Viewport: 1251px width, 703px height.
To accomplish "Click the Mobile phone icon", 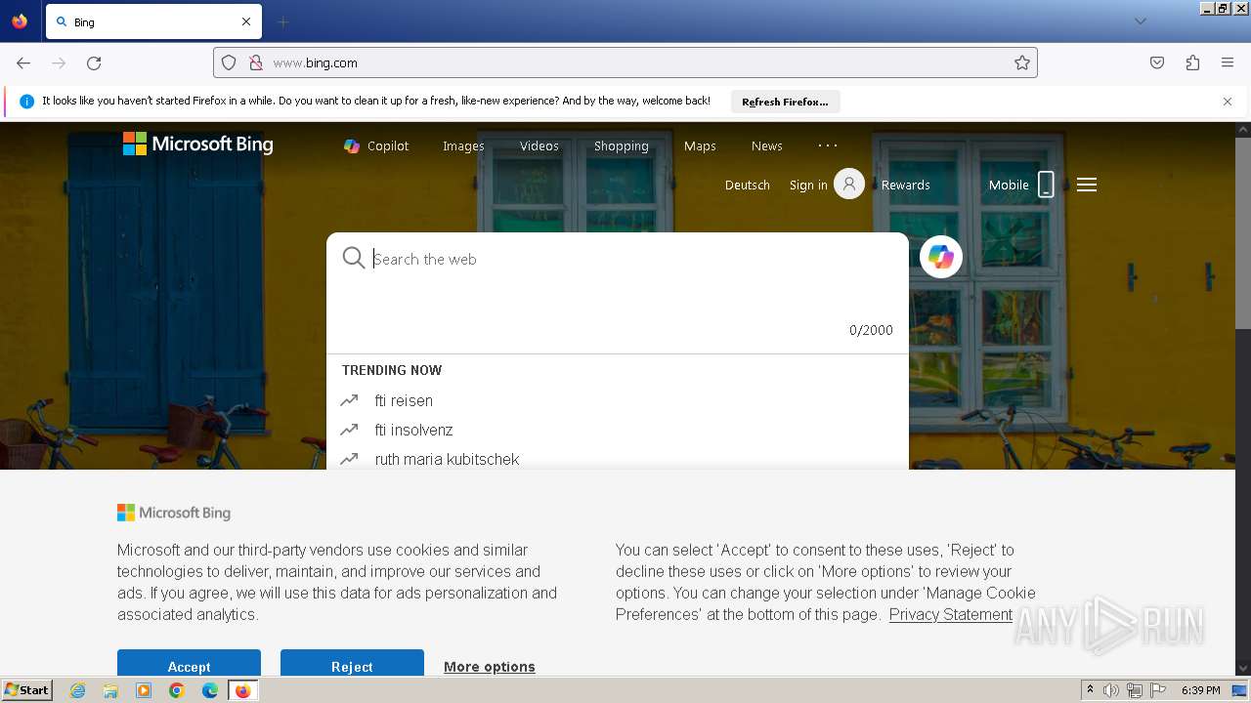I will coord(1046,185).
